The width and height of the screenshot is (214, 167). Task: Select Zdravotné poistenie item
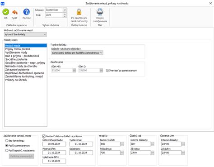26,70
